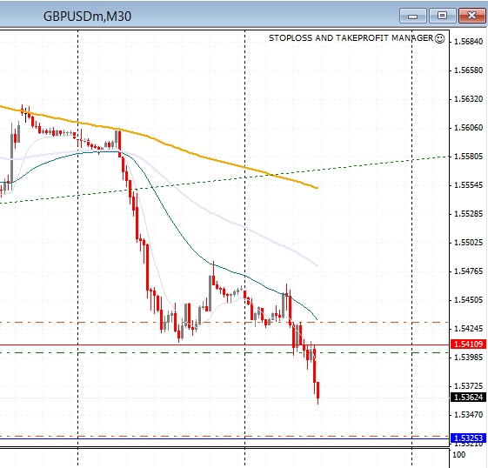
Task: Close the GBPUSDm,M30 chart window
Action: point(472,16)
